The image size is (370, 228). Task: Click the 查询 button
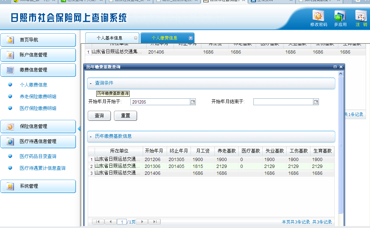pos(99,116)
